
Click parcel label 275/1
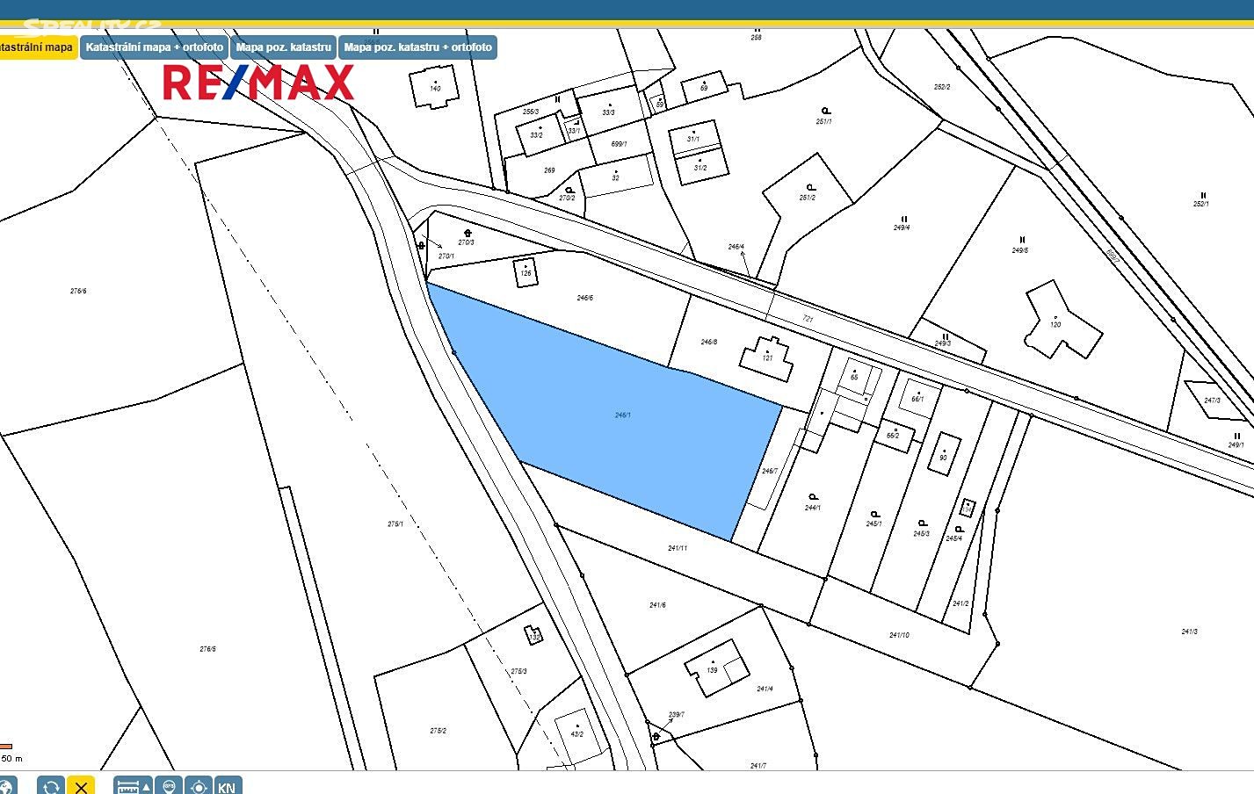click(x=395, y=524)
